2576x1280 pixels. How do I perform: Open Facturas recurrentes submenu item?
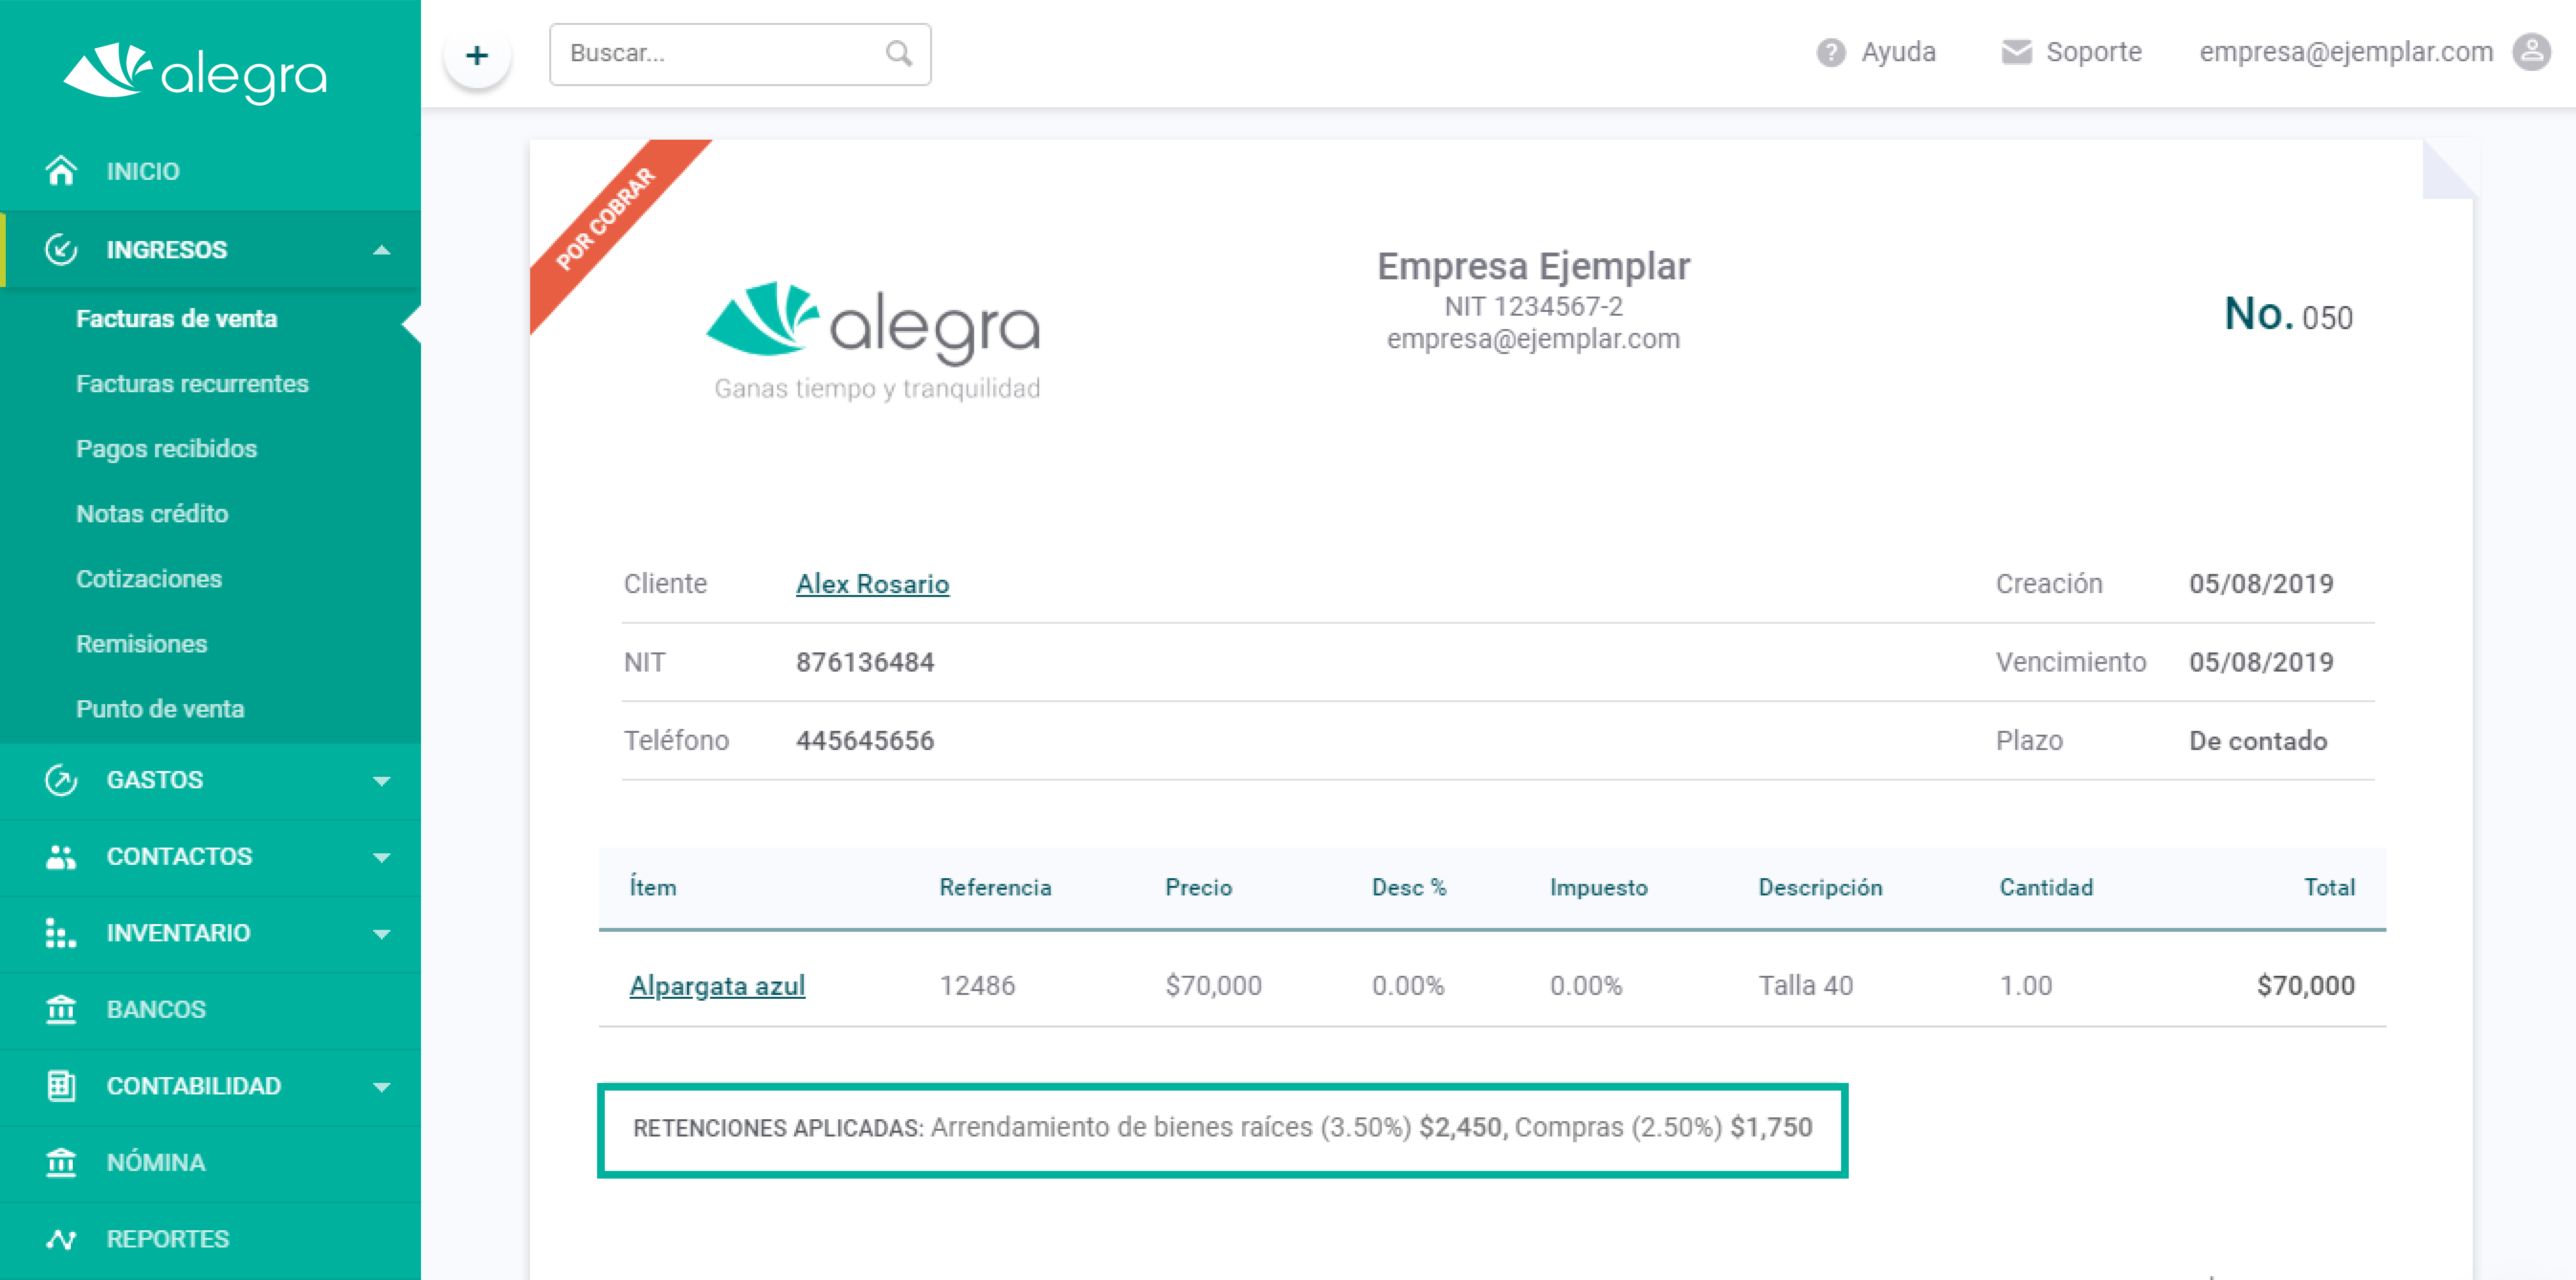192,384
